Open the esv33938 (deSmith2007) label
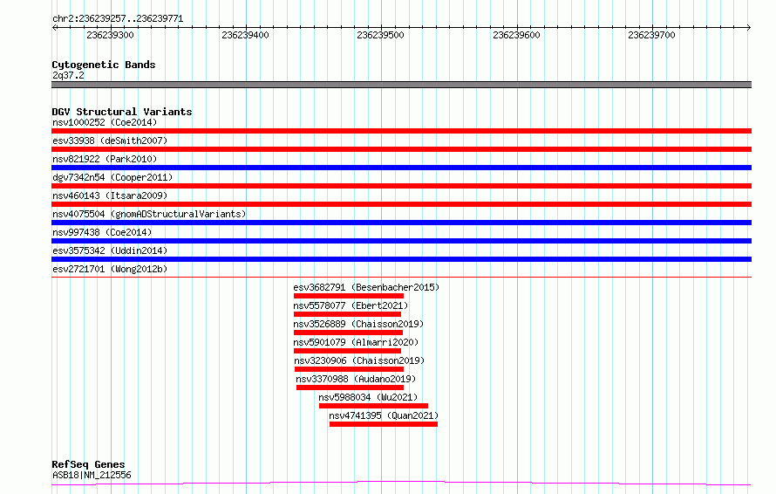 tap(110, 141)
